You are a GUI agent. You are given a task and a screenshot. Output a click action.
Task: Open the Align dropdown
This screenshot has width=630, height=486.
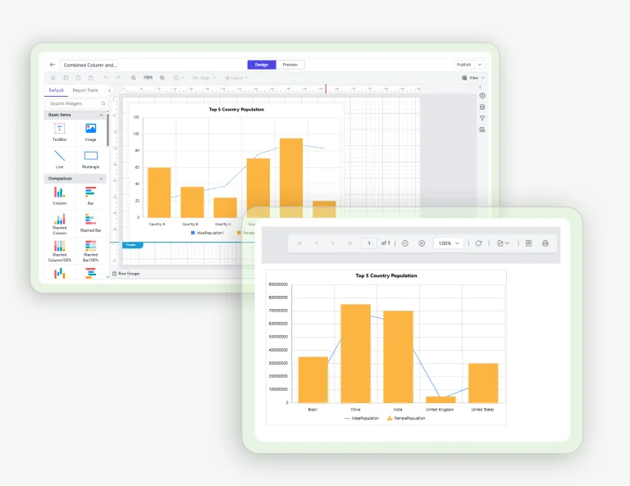pyautogui.click(x=204, y=78)
